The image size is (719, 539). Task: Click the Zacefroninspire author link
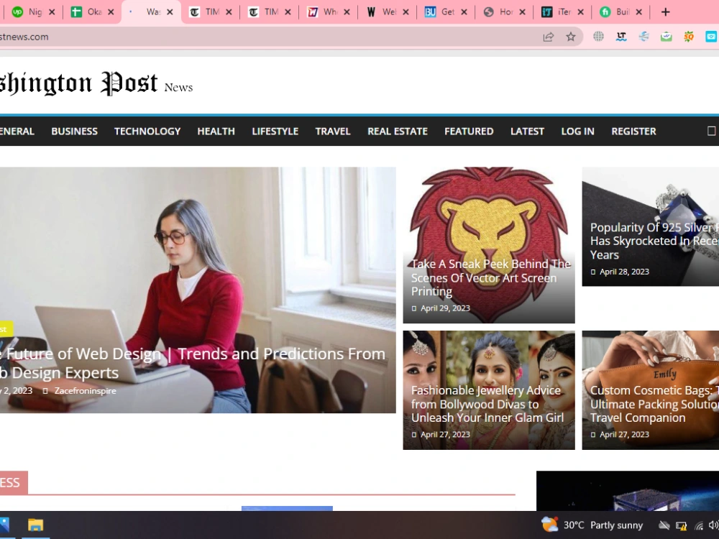(86, 391)
